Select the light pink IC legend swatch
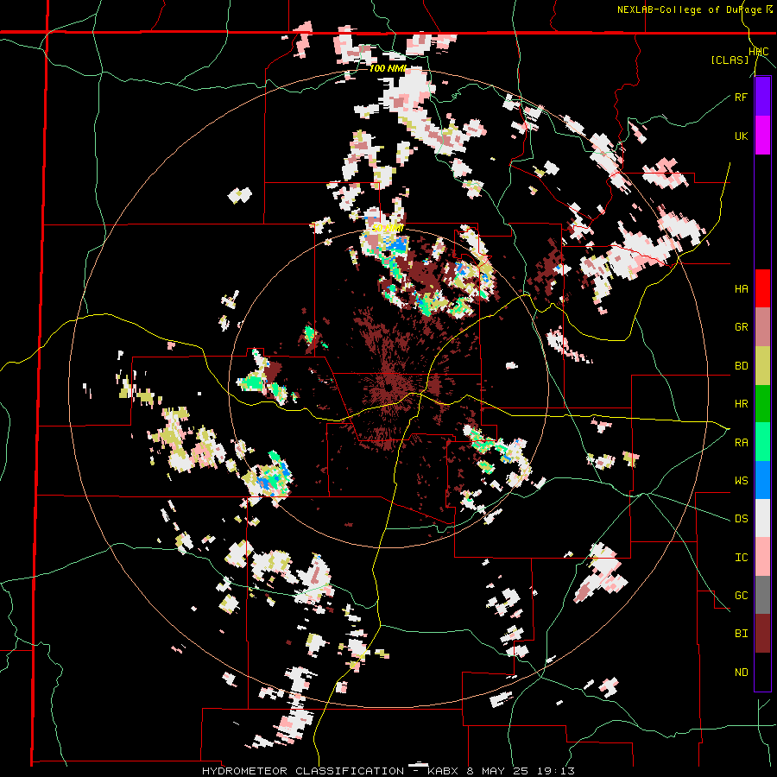This screenshot has height=777, width=777. point(762,557)
